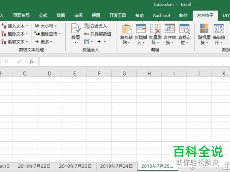Open the 视图 ribbon tab
Image resolution: width=230 pixels, height=172 pixels.
(x=96, y=15)
